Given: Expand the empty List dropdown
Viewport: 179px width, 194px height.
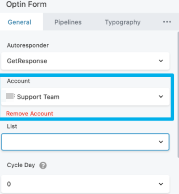Looking at the screenshot, I should tap(85, 142).
